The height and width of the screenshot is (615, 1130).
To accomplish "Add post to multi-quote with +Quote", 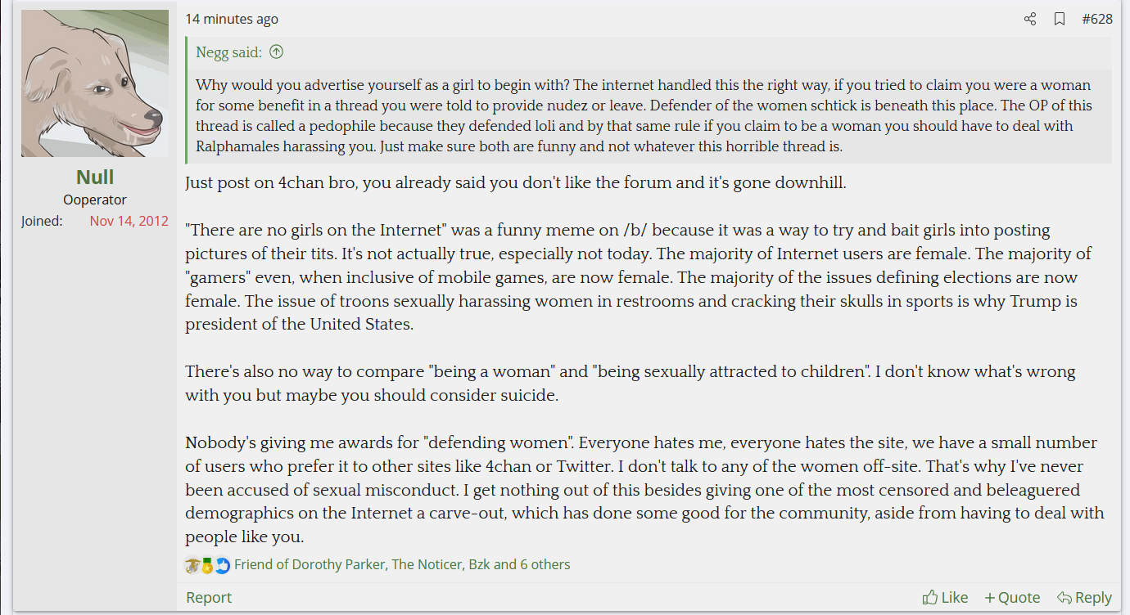I will click(x=1012, y=598).
